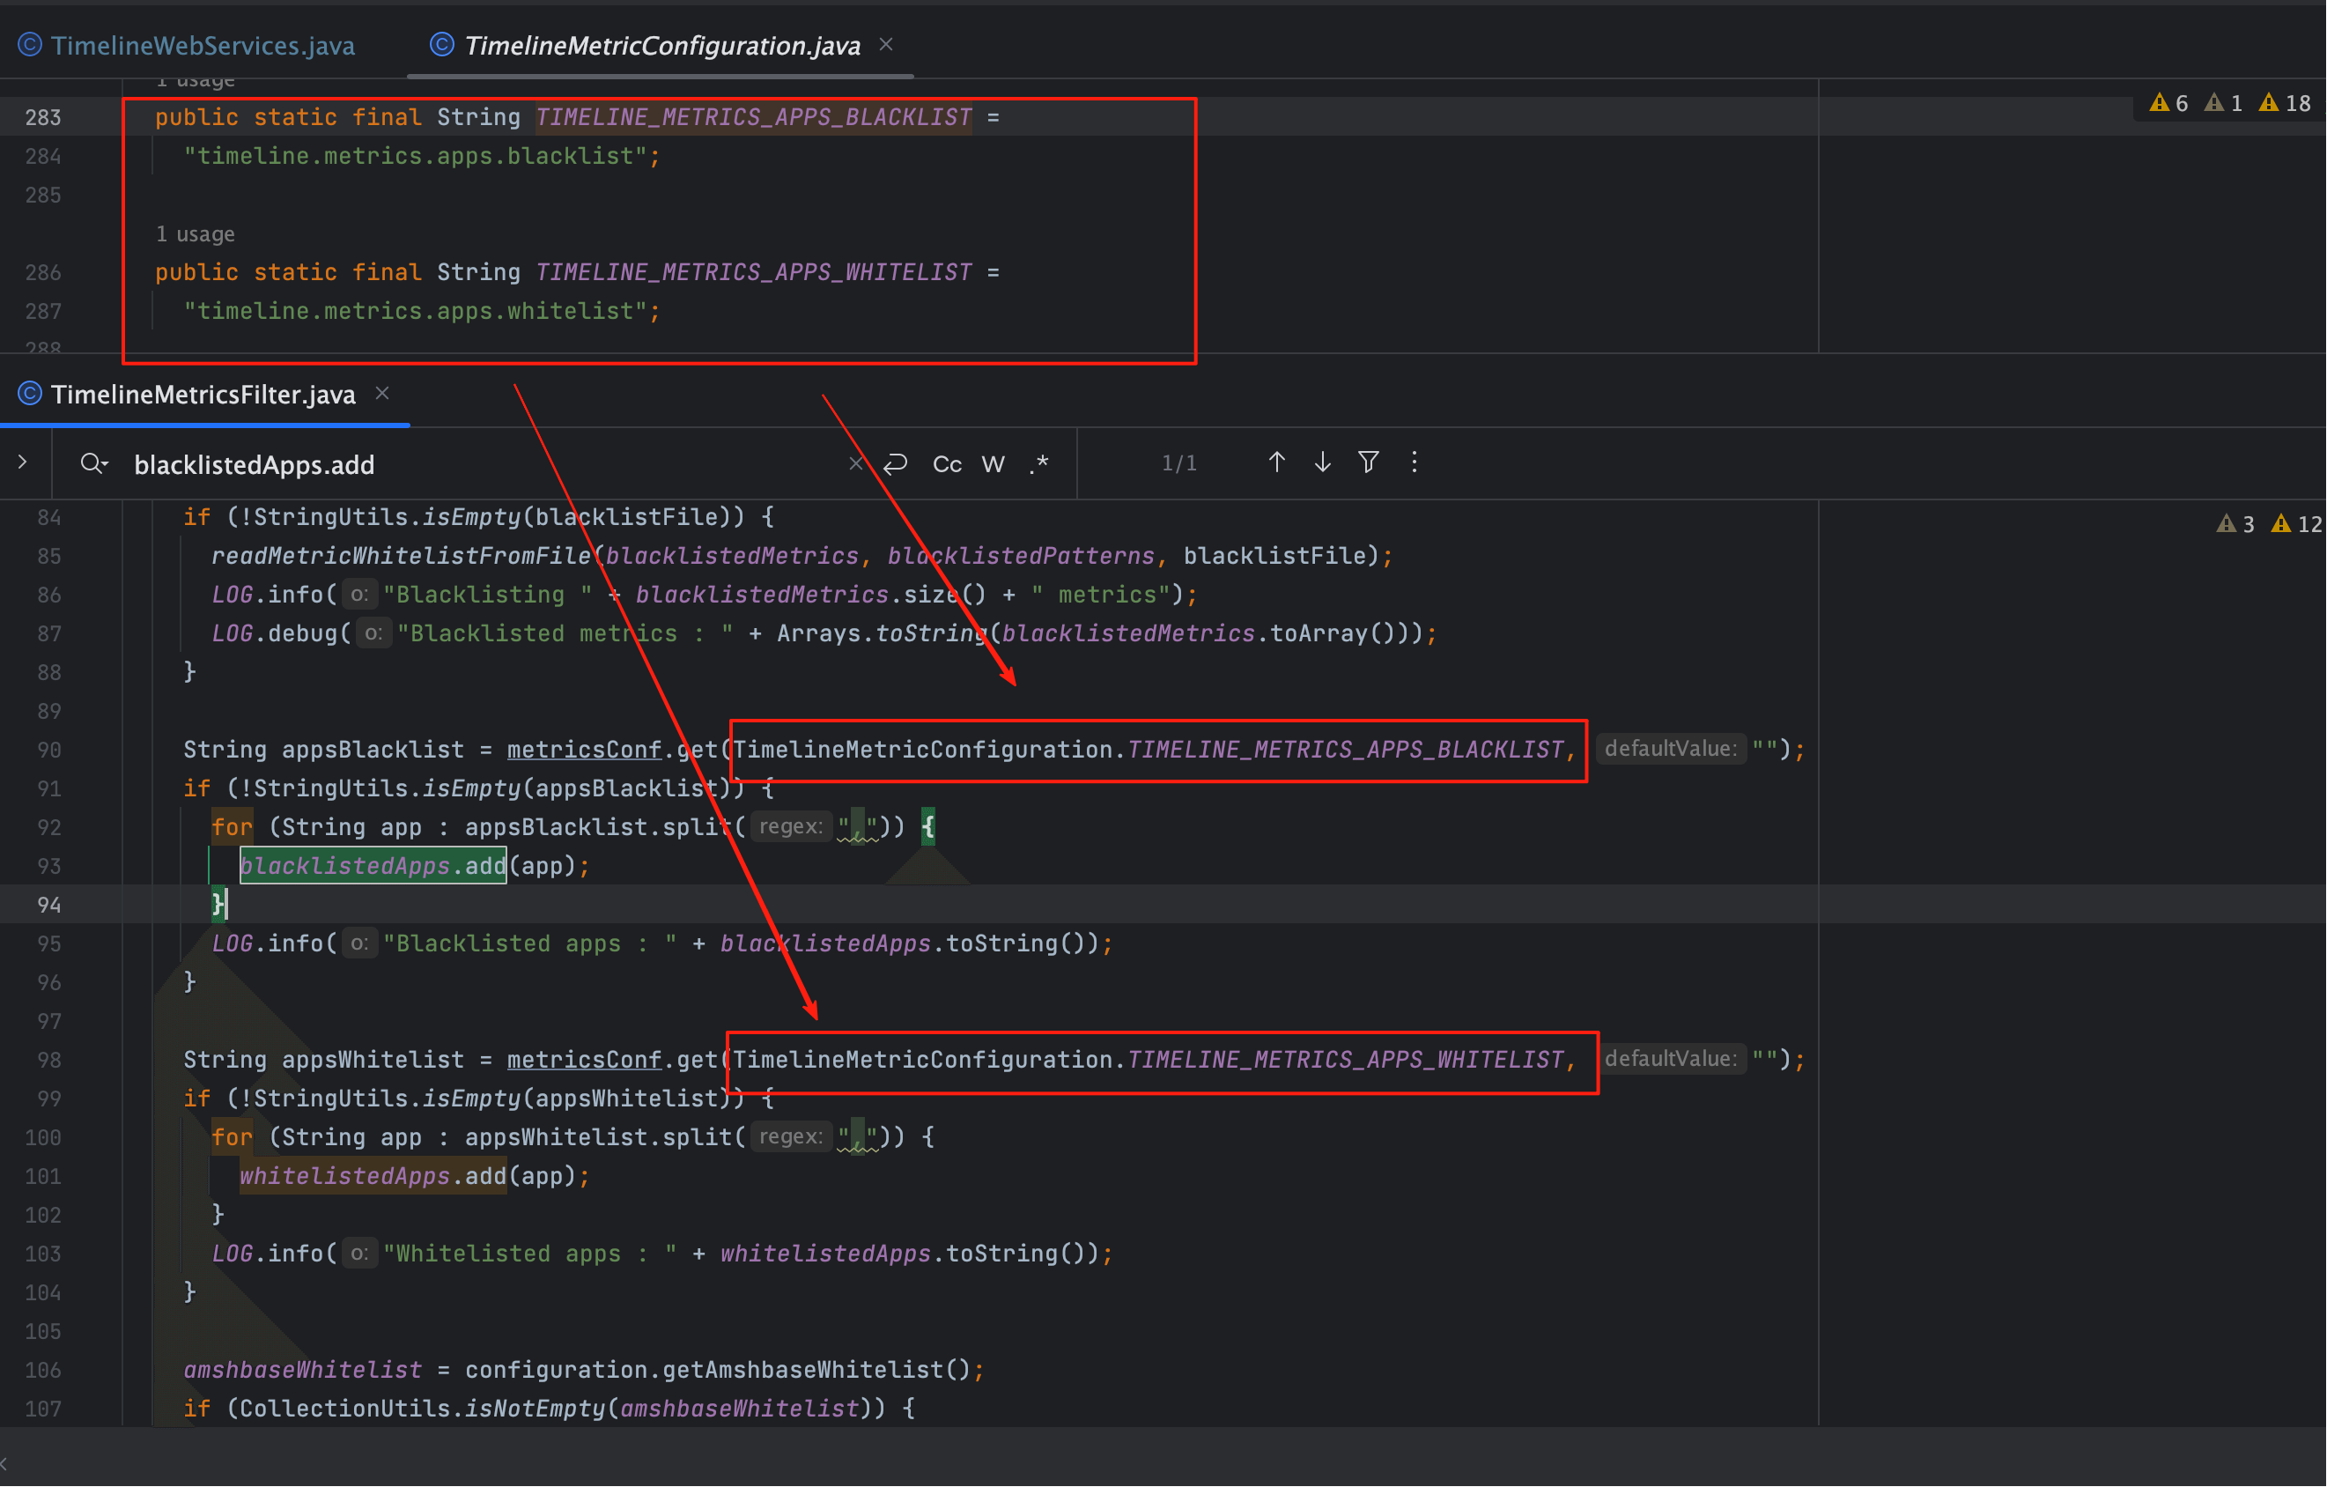The height and width of the screenshot is (1487, 2327).
Task: Click defaultValue hint on line 90
Action: coord(1671,750)
